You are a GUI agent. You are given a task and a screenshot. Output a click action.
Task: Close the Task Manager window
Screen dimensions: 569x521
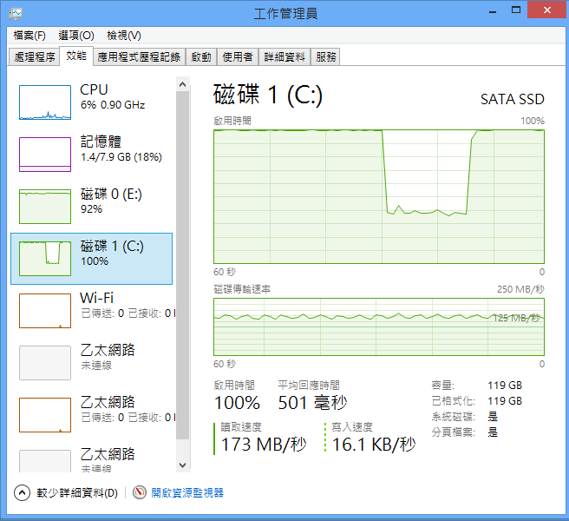(x=547, y=10)
